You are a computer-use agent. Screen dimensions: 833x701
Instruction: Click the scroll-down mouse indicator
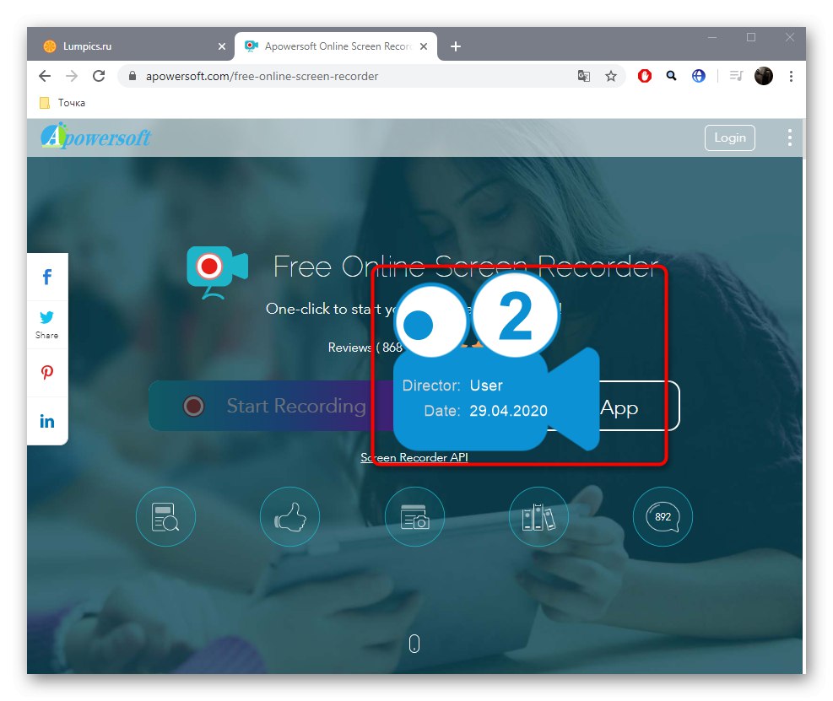coord(414,644)
